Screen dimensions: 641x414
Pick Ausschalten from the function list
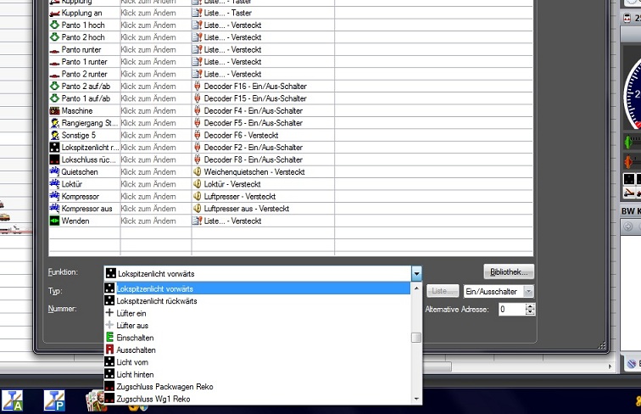tap(136, 350)
